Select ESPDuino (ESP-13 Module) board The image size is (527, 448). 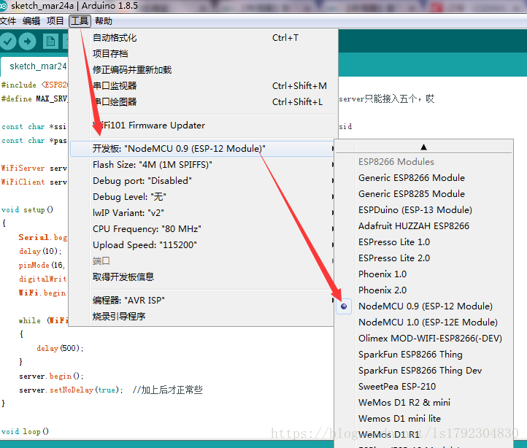click(x=415, y=210)
